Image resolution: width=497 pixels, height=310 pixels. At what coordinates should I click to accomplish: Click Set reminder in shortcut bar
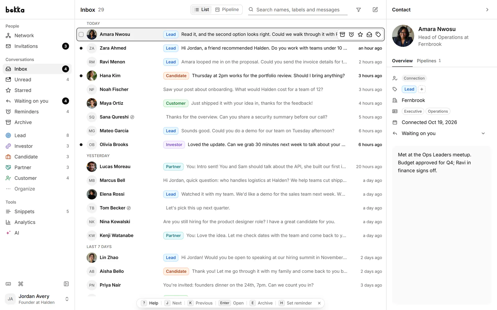pyautogui.click(x=295, y=303)
